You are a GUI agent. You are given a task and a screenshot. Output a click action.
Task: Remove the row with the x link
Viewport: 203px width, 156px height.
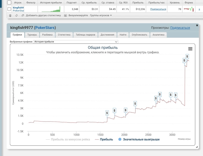point(199,9)
